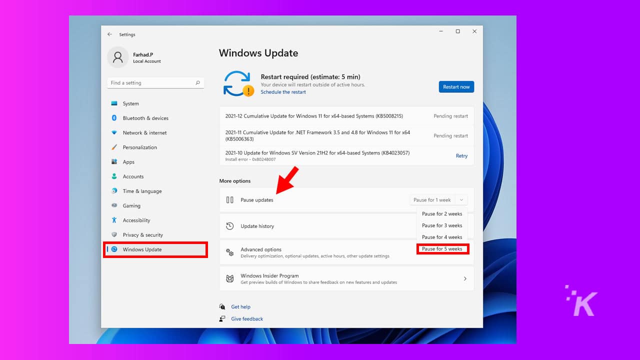The width and height of the screenshot is (640, 360).
Task: Open Advanced options via the gear icon
Action: [x=230, y=252]
